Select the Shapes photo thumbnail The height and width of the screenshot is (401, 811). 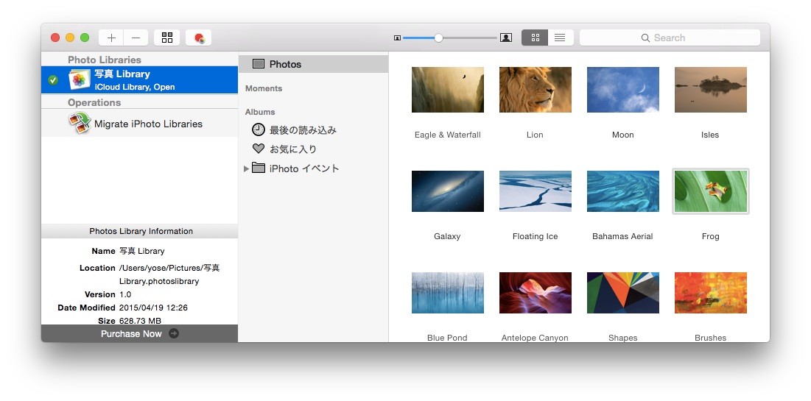(x=622, y=293)
